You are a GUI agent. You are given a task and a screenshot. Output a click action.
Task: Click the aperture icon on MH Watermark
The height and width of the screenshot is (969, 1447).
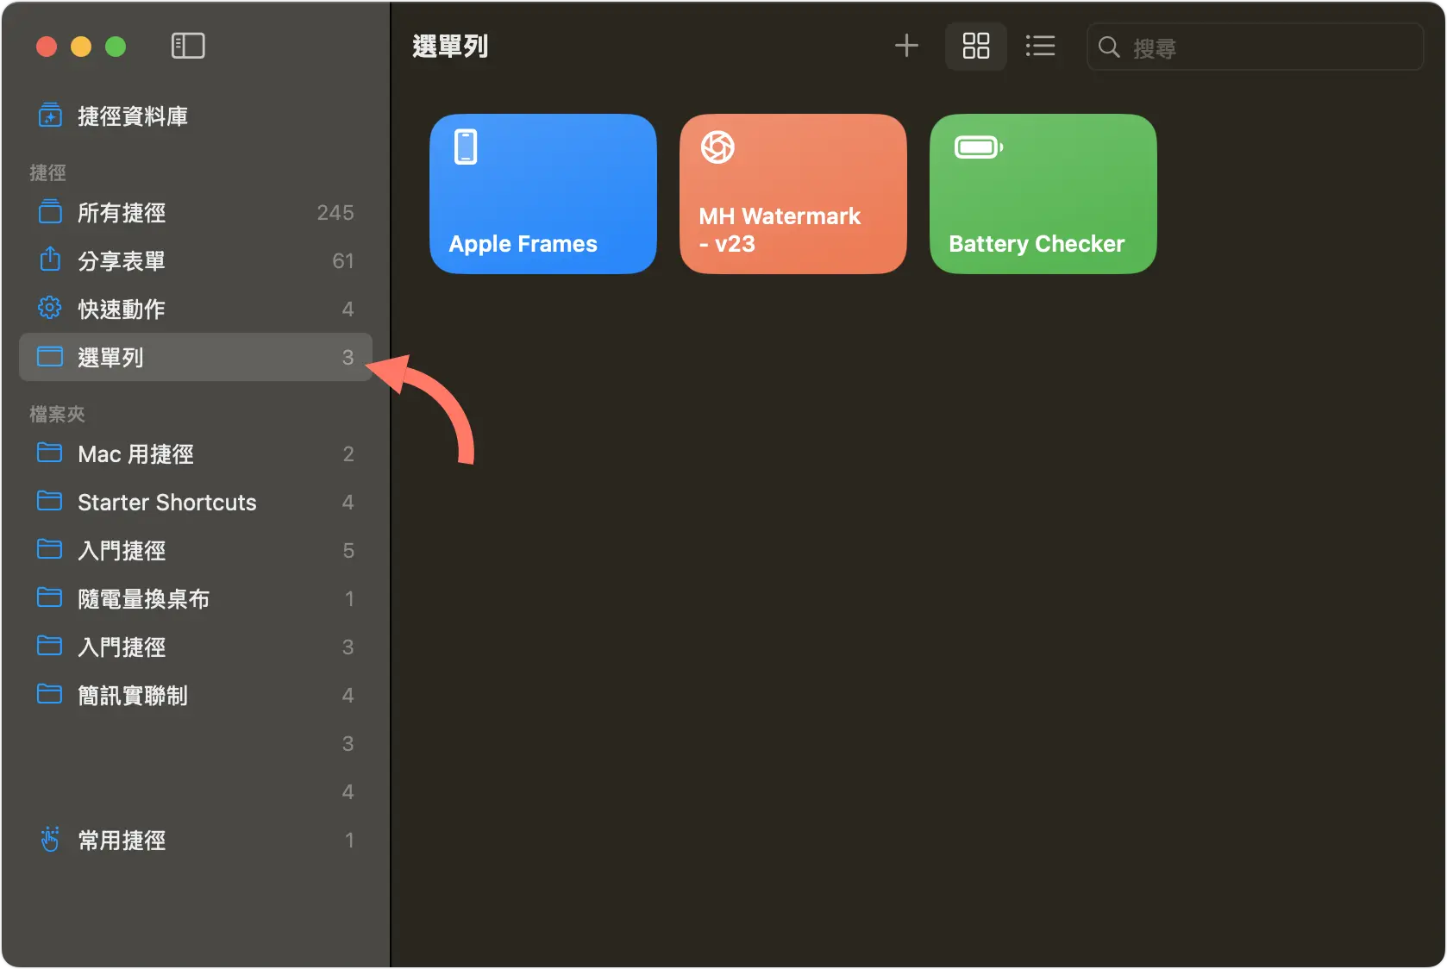click(717, 147)
